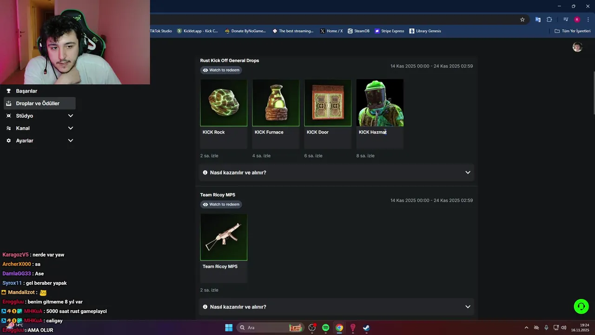
Task: Open the Windows Start button
Action: coord(229,328)
